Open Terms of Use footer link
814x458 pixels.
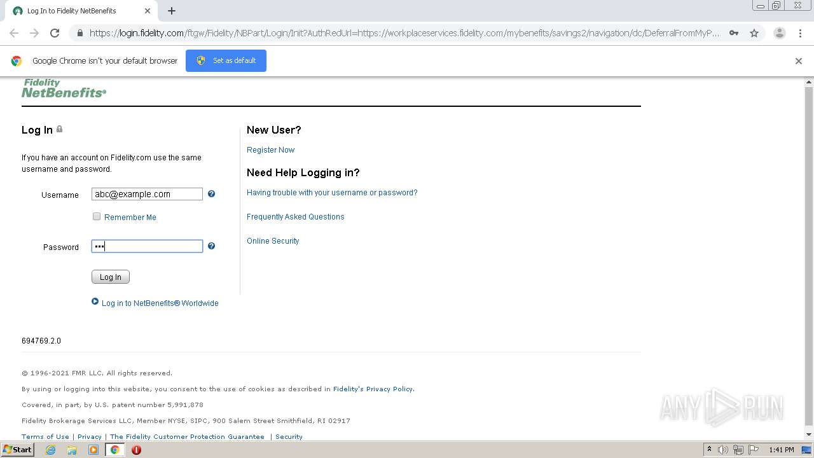[45, 436]
